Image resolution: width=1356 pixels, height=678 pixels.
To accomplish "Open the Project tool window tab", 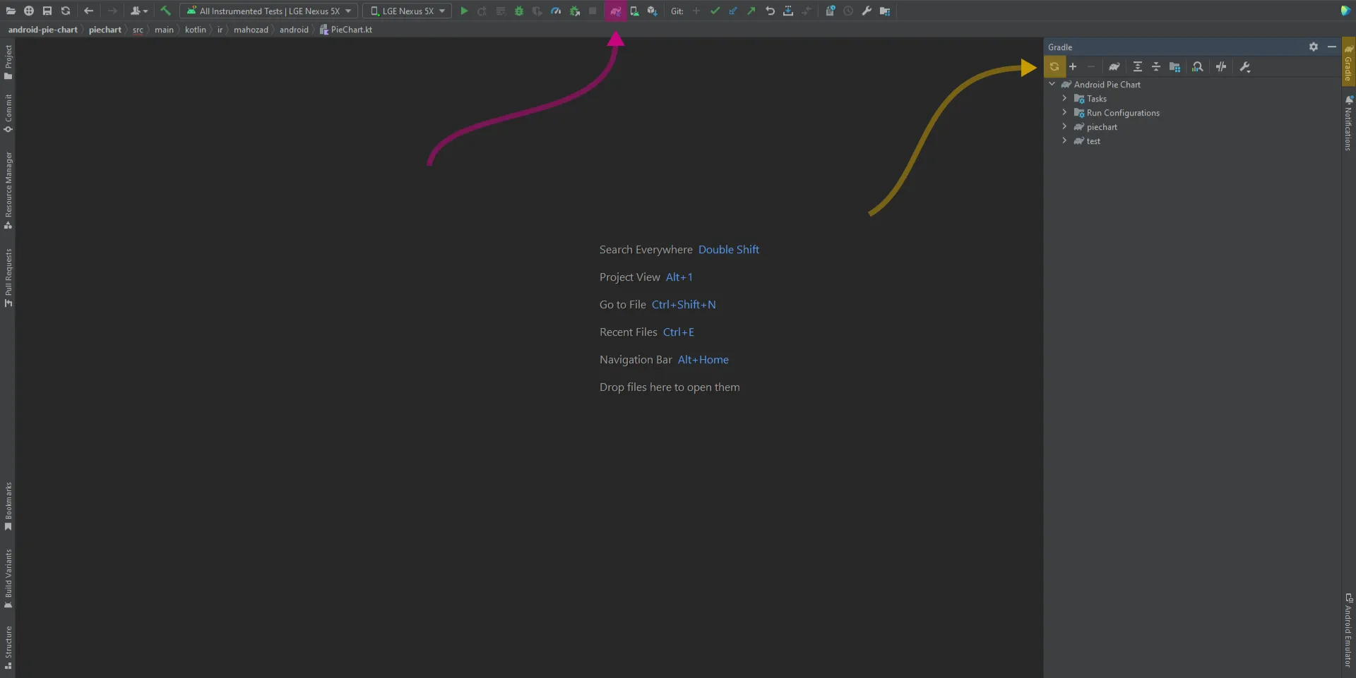I will tap(8, 62).
